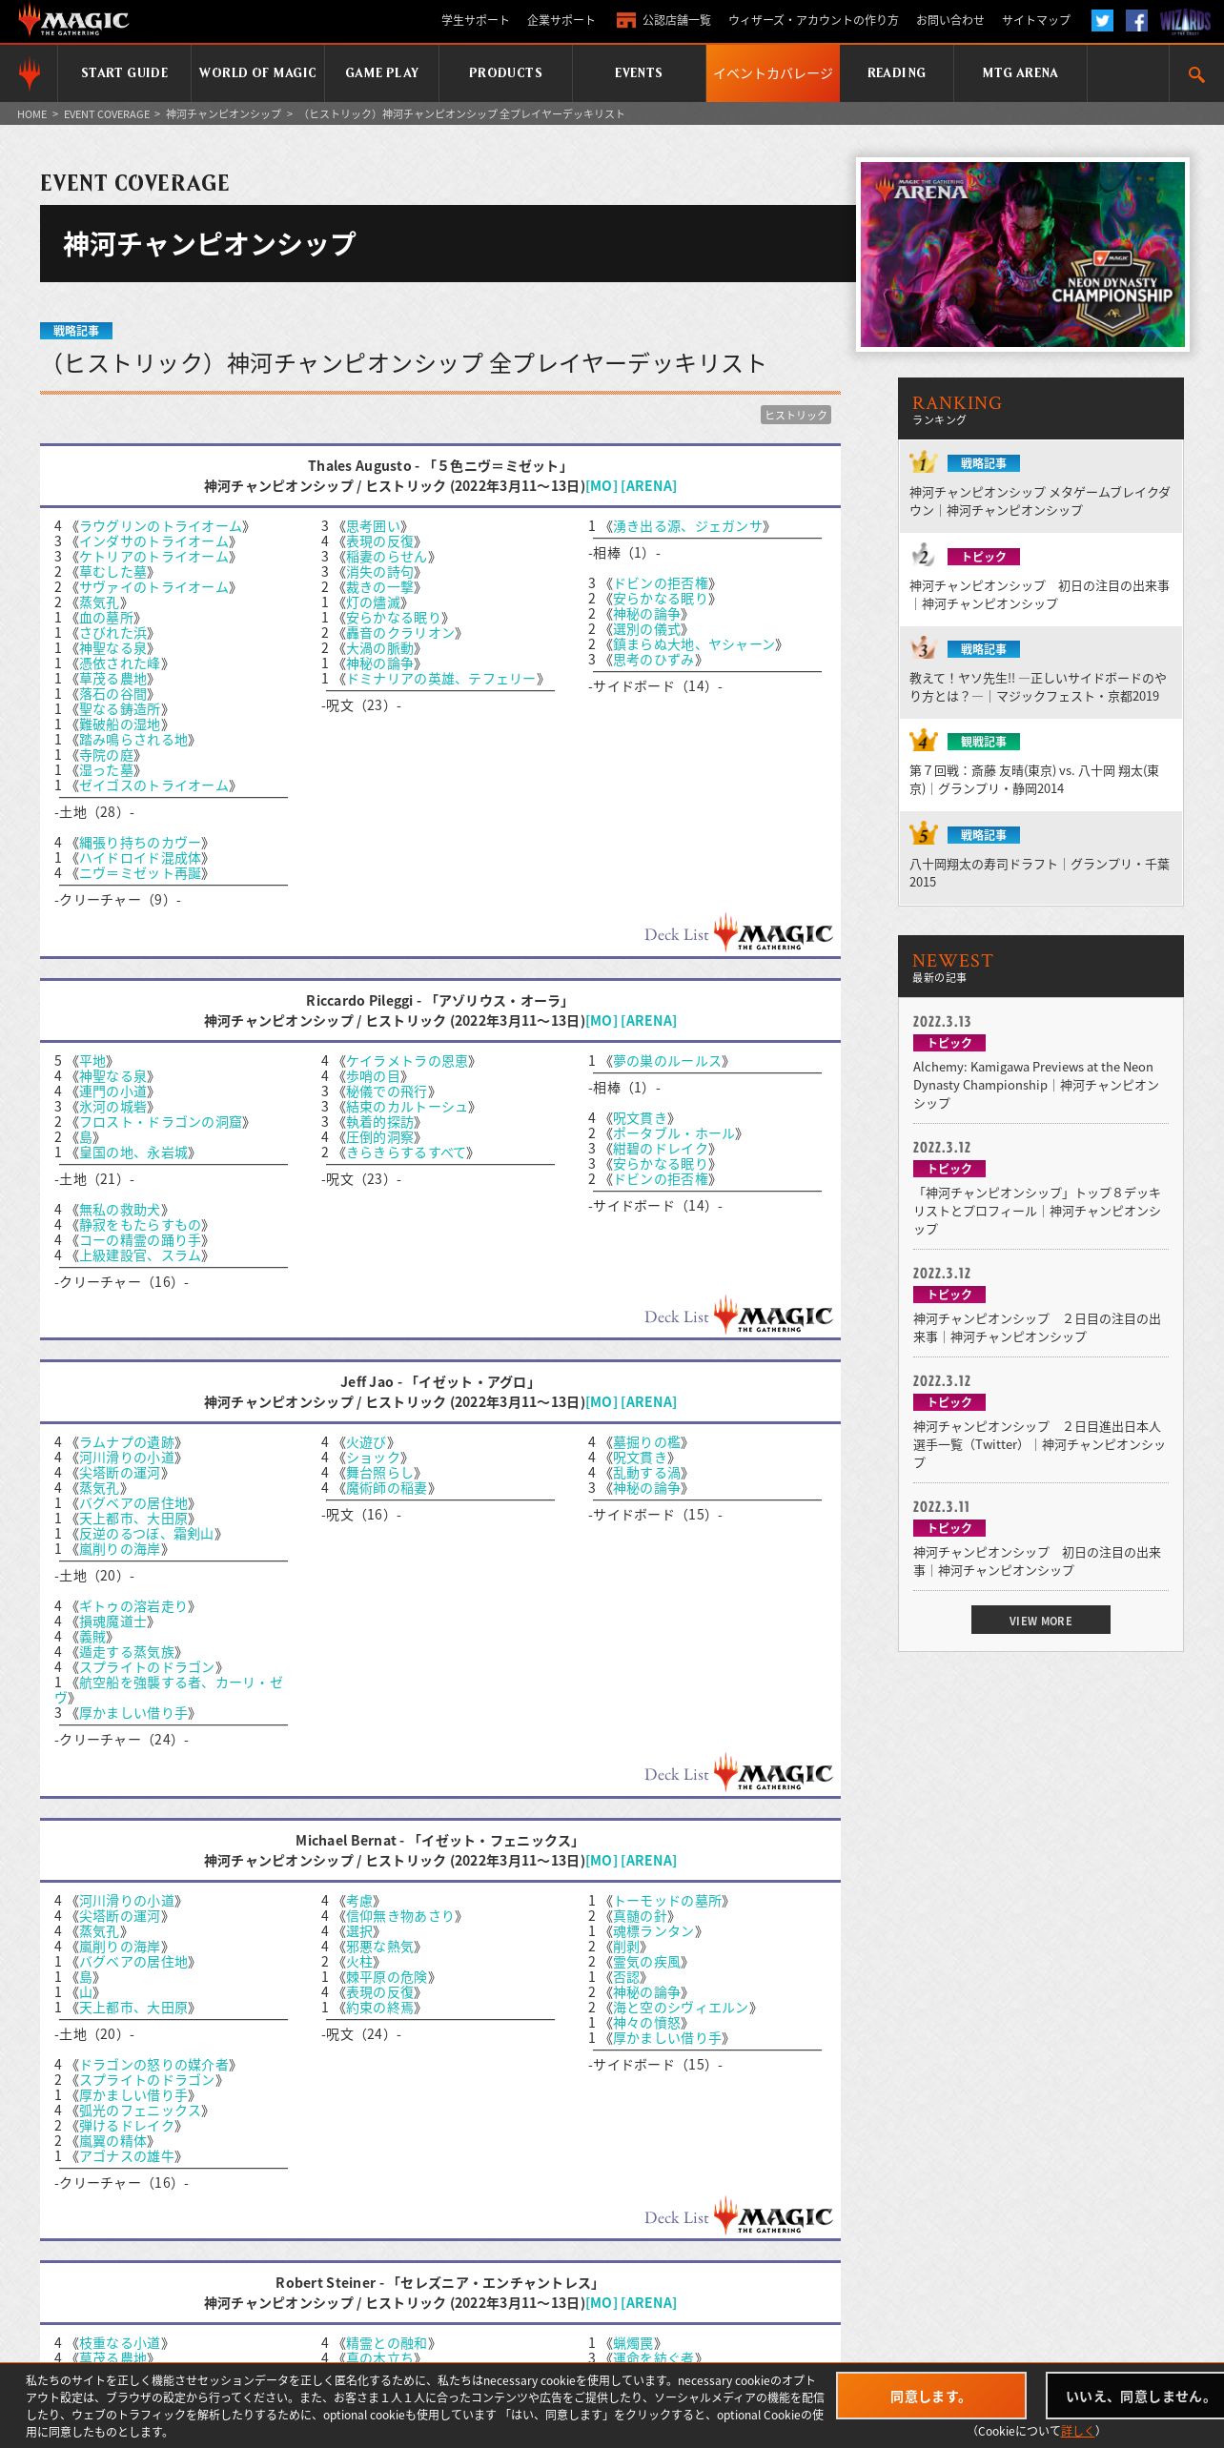1224x2448 pixels.
Task: Open the card 《ドミナリアの英雄、テフェリー》
Action: click(x=440, y=679)
